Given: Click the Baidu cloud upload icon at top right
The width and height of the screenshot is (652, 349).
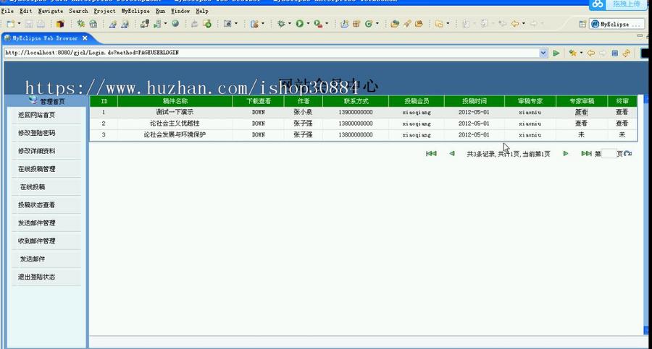Looking at the screenshot, I should point(598,4).
